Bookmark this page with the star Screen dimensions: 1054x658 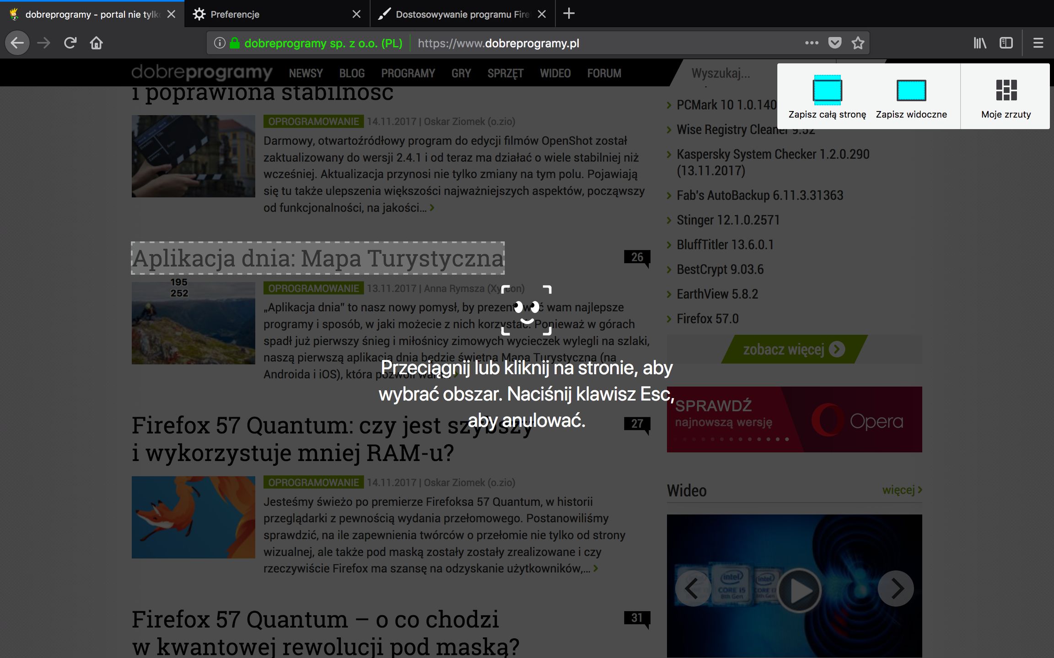(859, 42)
